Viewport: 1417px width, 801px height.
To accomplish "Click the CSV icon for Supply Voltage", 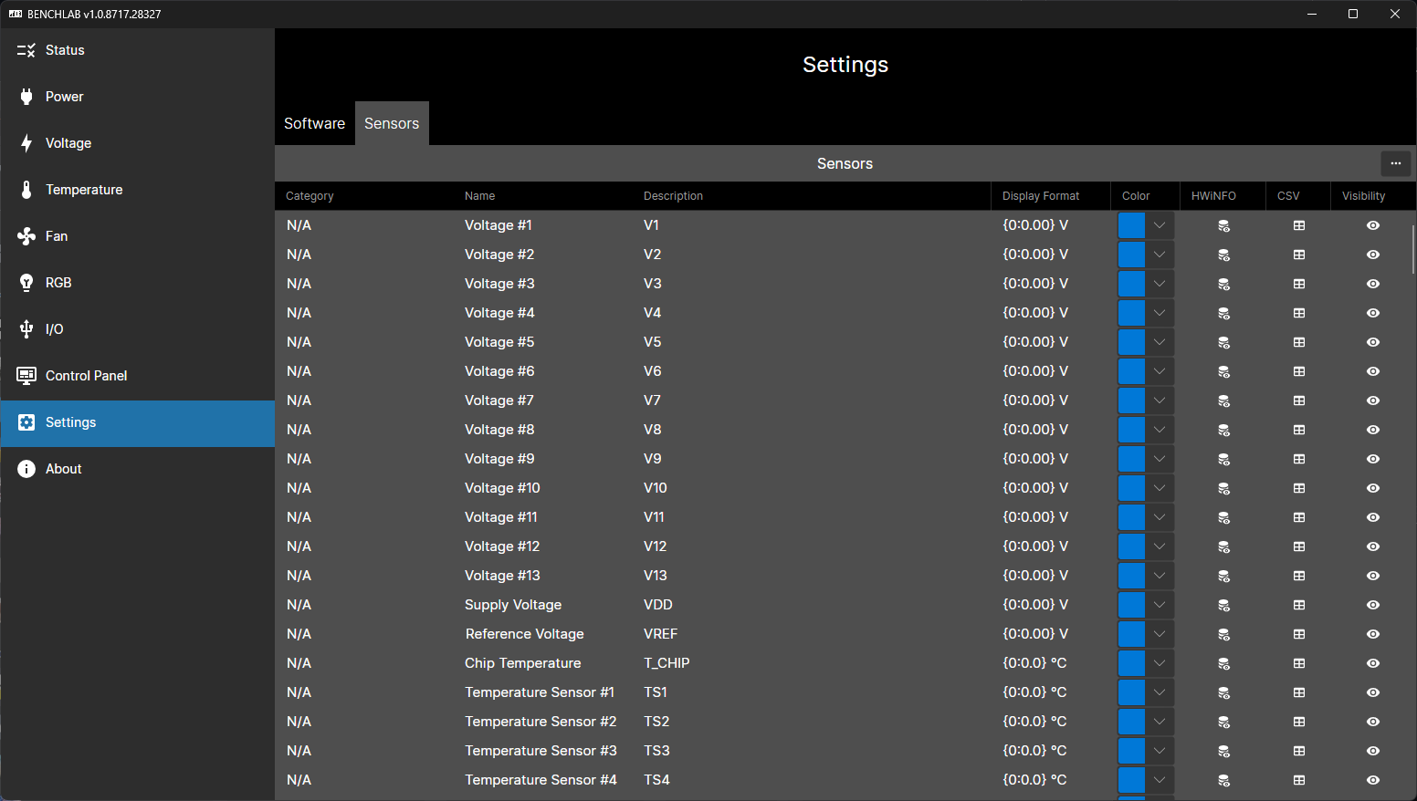I will coord(1298,605).
